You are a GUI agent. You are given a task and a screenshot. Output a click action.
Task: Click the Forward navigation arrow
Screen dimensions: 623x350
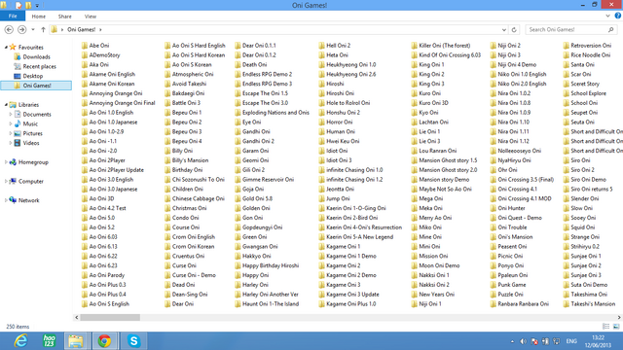pyautogui.click(x=21, y=30)
